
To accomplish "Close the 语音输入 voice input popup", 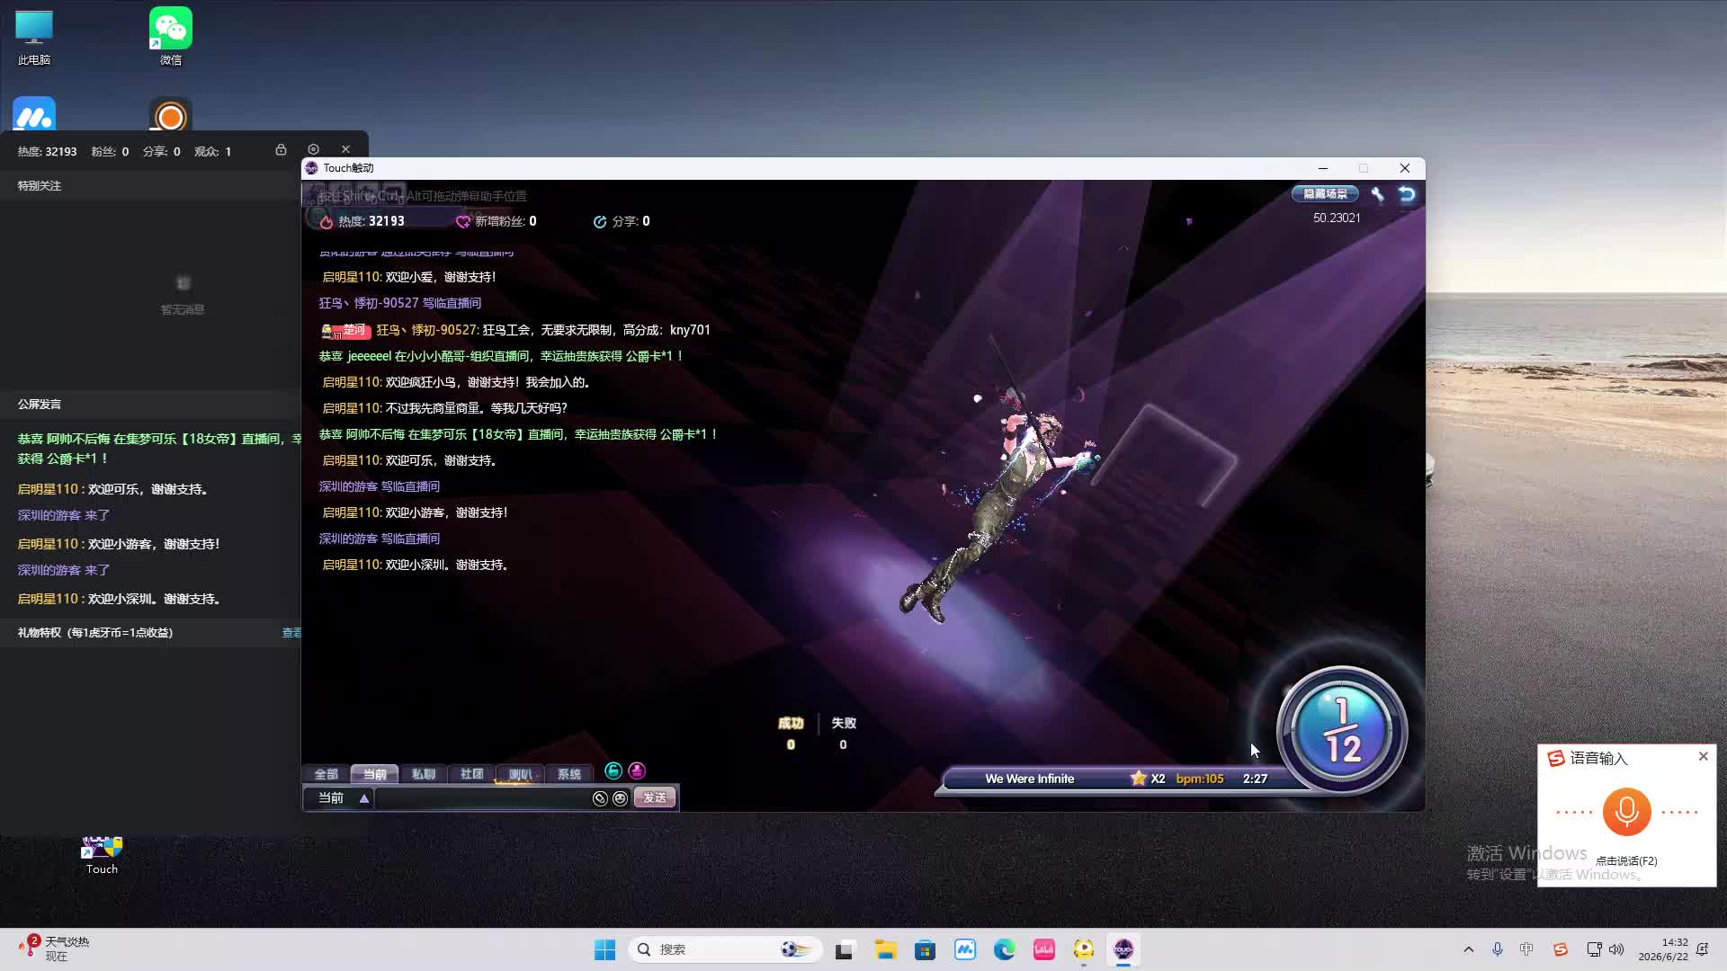I will click(1703, 756).
